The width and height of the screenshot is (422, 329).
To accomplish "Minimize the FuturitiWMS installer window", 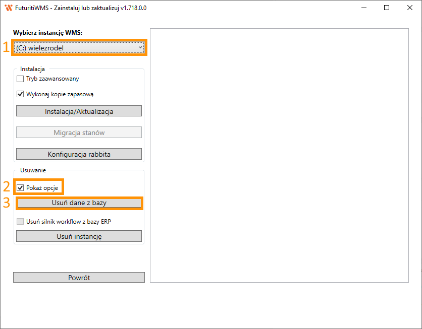I will (363, 8).
